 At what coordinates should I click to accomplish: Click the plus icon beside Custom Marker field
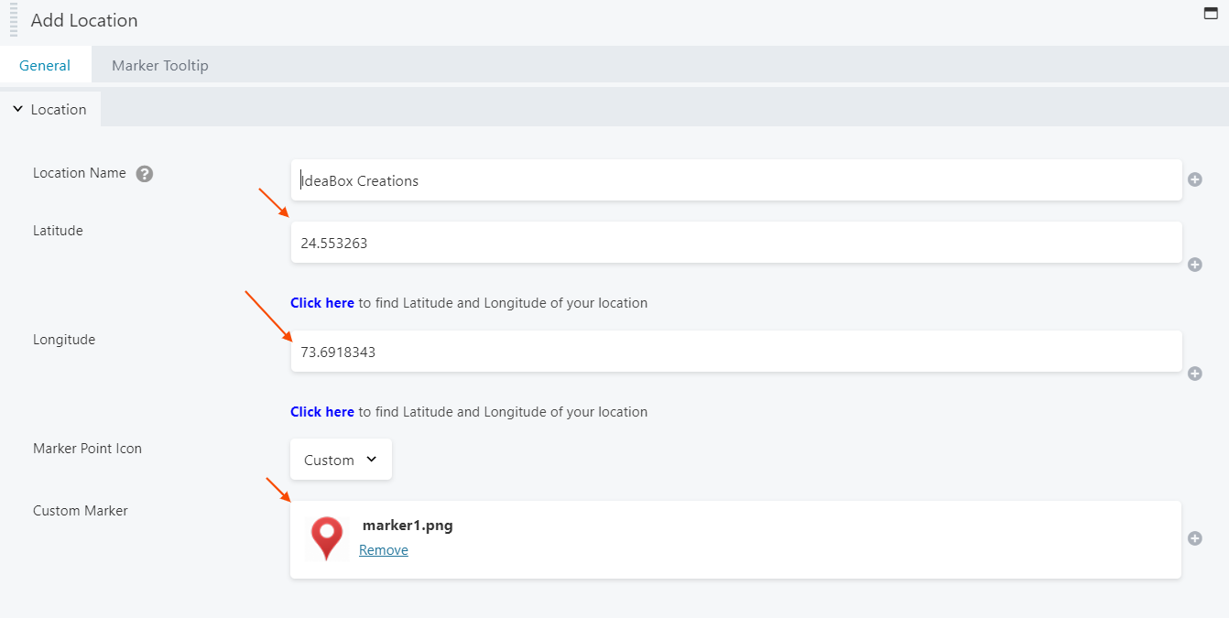[1194, 538]
